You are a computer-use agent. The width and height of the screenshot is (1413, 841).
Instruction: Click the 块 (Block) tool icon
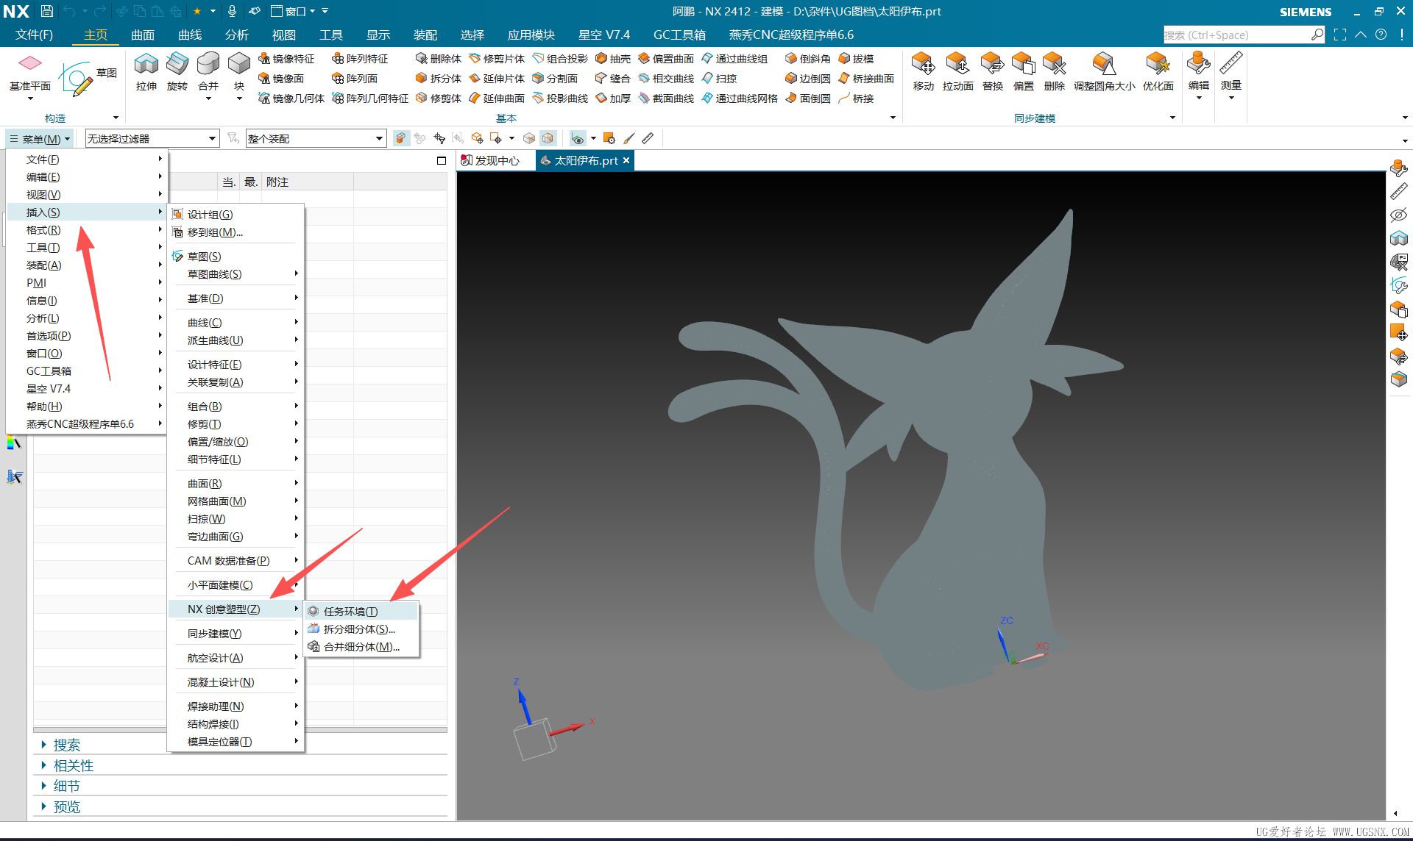click(x=239, y=65)
